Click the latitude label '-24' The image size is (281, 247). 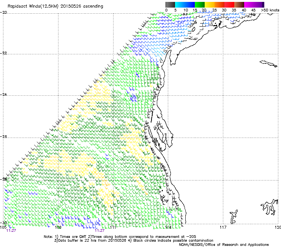click(3, 95)
